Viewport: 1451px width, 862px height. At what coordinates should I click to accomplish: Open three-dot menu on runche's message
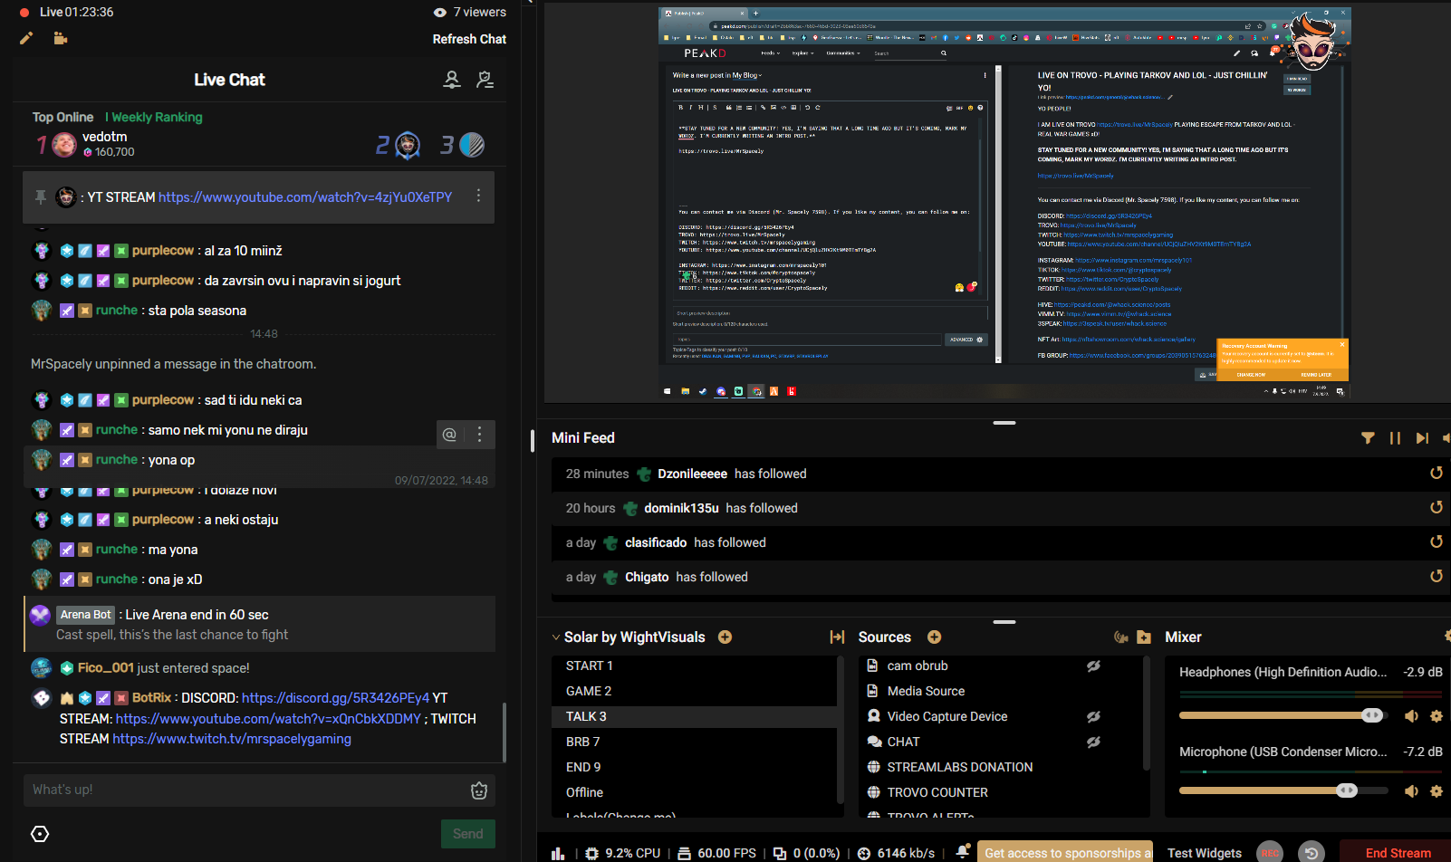pos(479,435)
